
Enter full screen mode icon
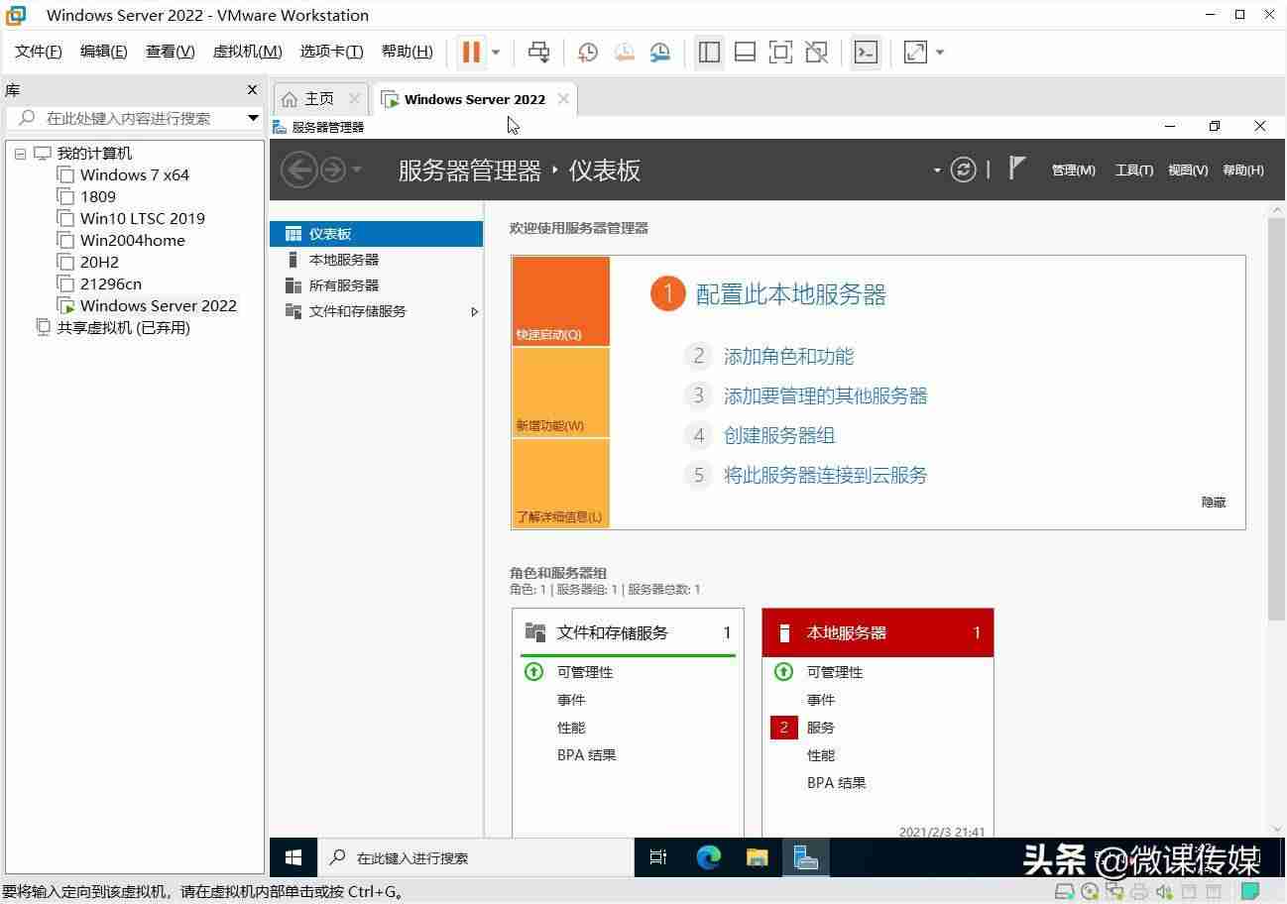click(780, 53)
